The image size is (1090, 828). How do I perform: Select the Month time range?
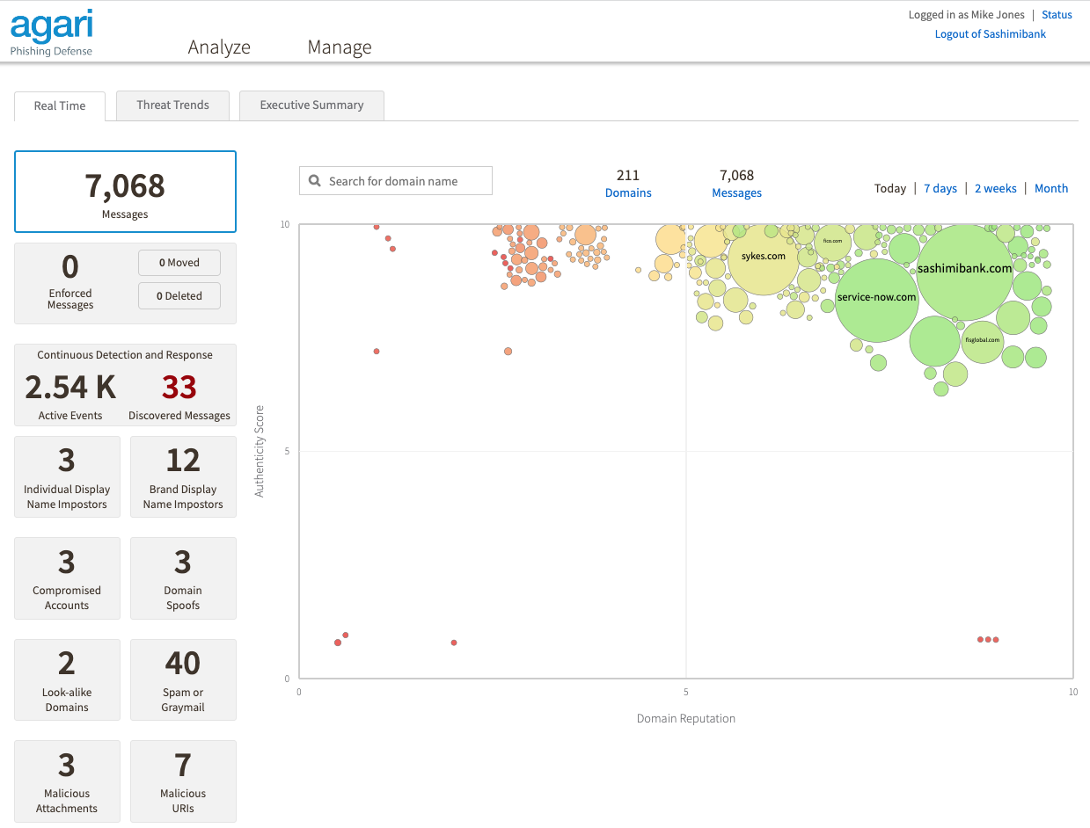1051,188
